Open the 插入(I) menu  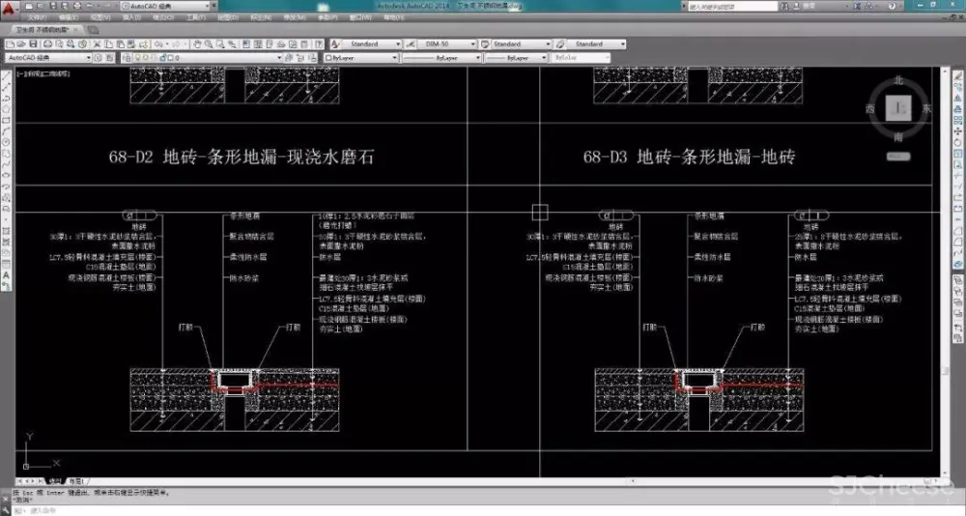coord(131,17)
